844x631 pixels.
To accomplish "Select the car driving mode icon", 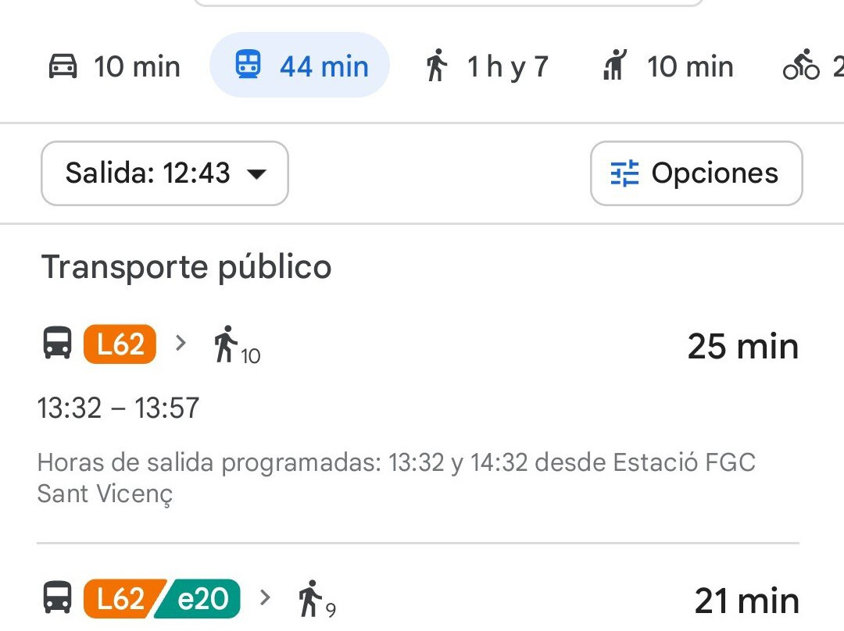I will click(x=63, y=66).
